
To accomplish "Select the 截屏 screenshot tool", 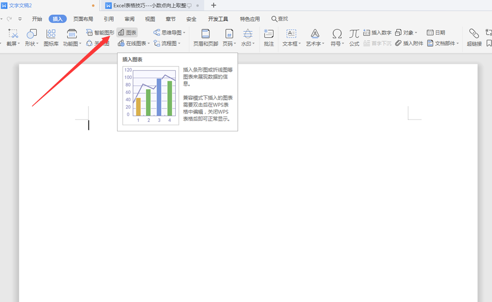I will pos(12,36).
